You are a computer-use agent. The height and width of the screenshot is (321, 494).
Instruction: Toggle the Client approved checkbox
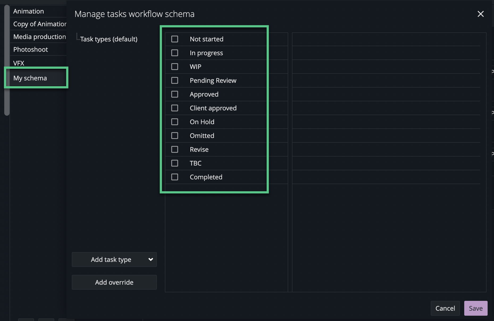(x=175, y=108)
